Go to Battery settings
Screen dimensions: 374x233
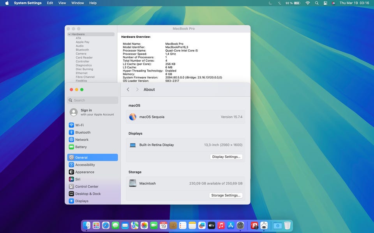pos(81,147)
